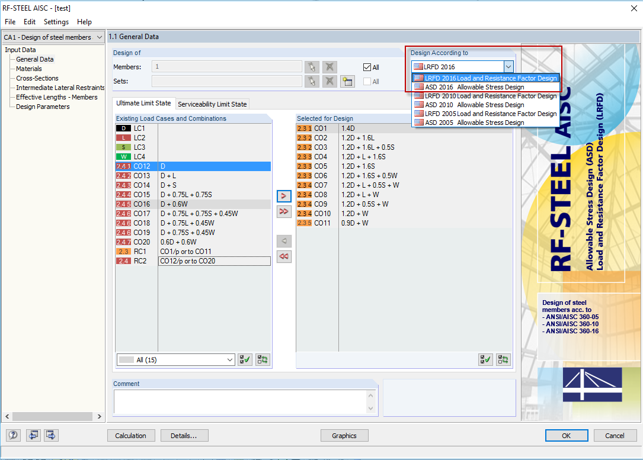
Task: Choose ASD 2010 Allowable Stress Design
Action: coord(485,105)
